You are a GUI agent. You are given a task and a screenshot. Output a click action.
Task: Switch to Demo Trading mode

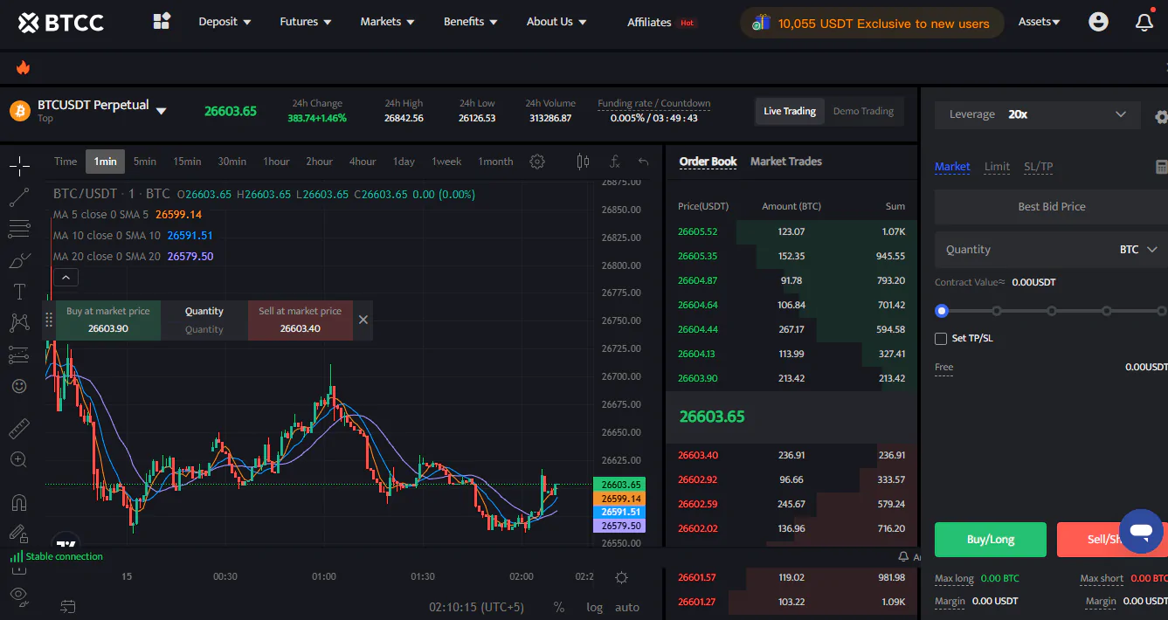click(x=863, y=111)
